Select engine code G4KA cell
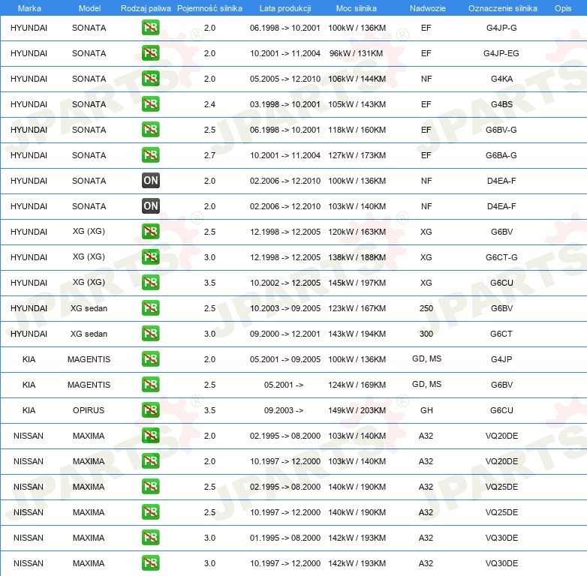Image resolution: width=587 pixels, height=576 pixels. tap(501, 79)
